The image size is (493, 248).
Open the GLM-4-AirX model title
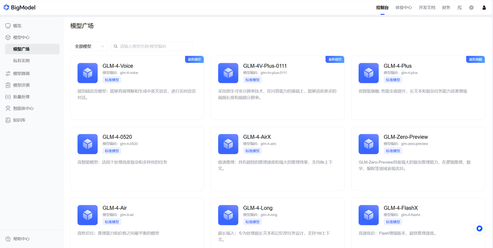click(257, 137)
